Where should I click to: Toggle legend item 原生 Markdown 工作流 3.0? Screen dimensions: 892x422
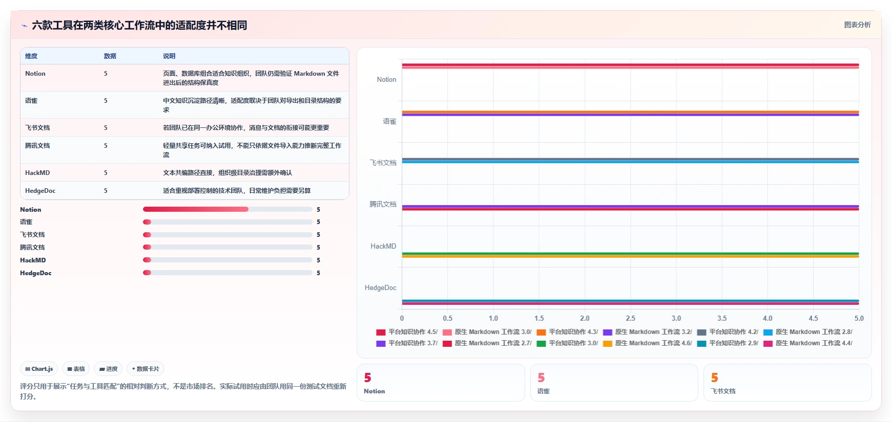pyautogui.click(x=487, y=332)
